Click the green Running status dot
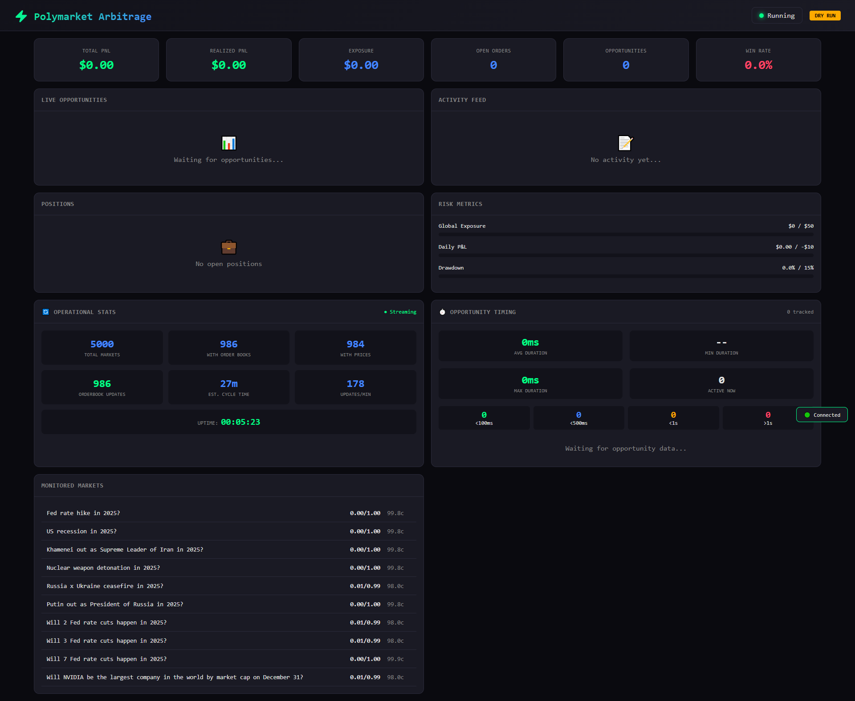The image size is (855, 701). [x=761, y=16]
